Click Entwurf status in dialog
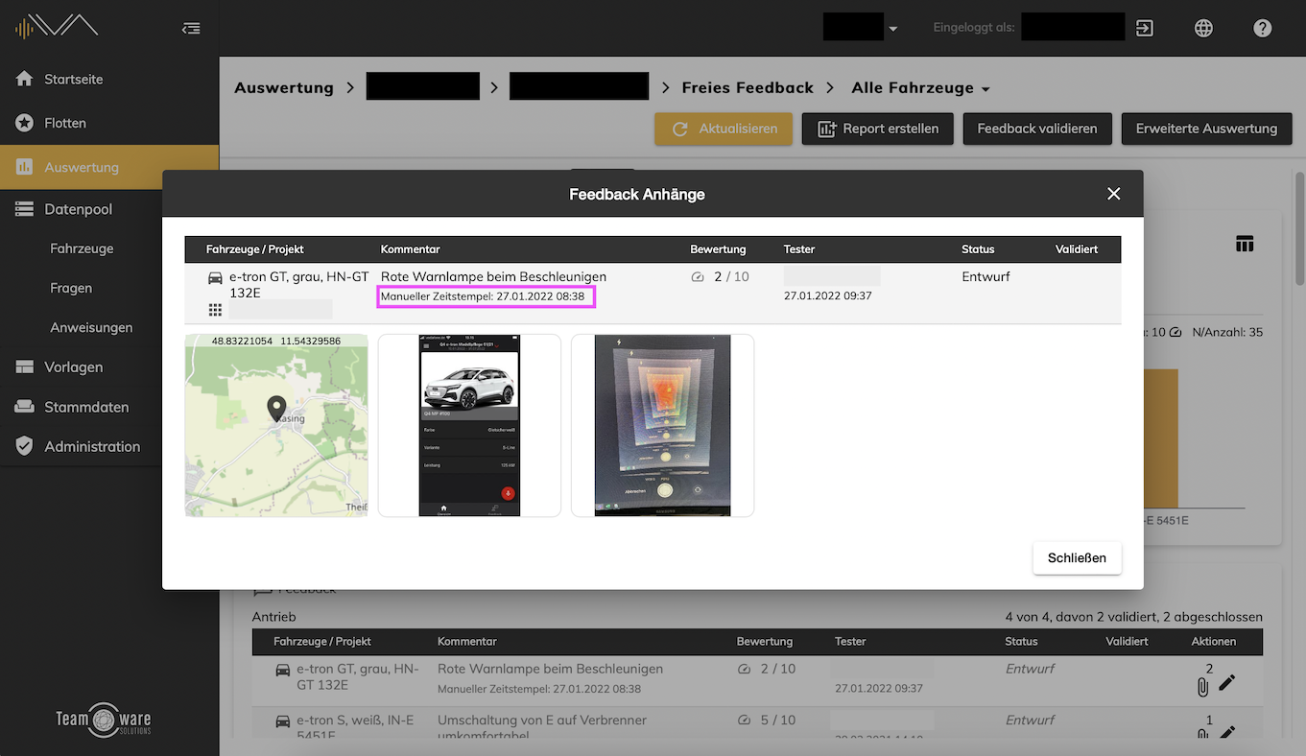 pos(985,276)
